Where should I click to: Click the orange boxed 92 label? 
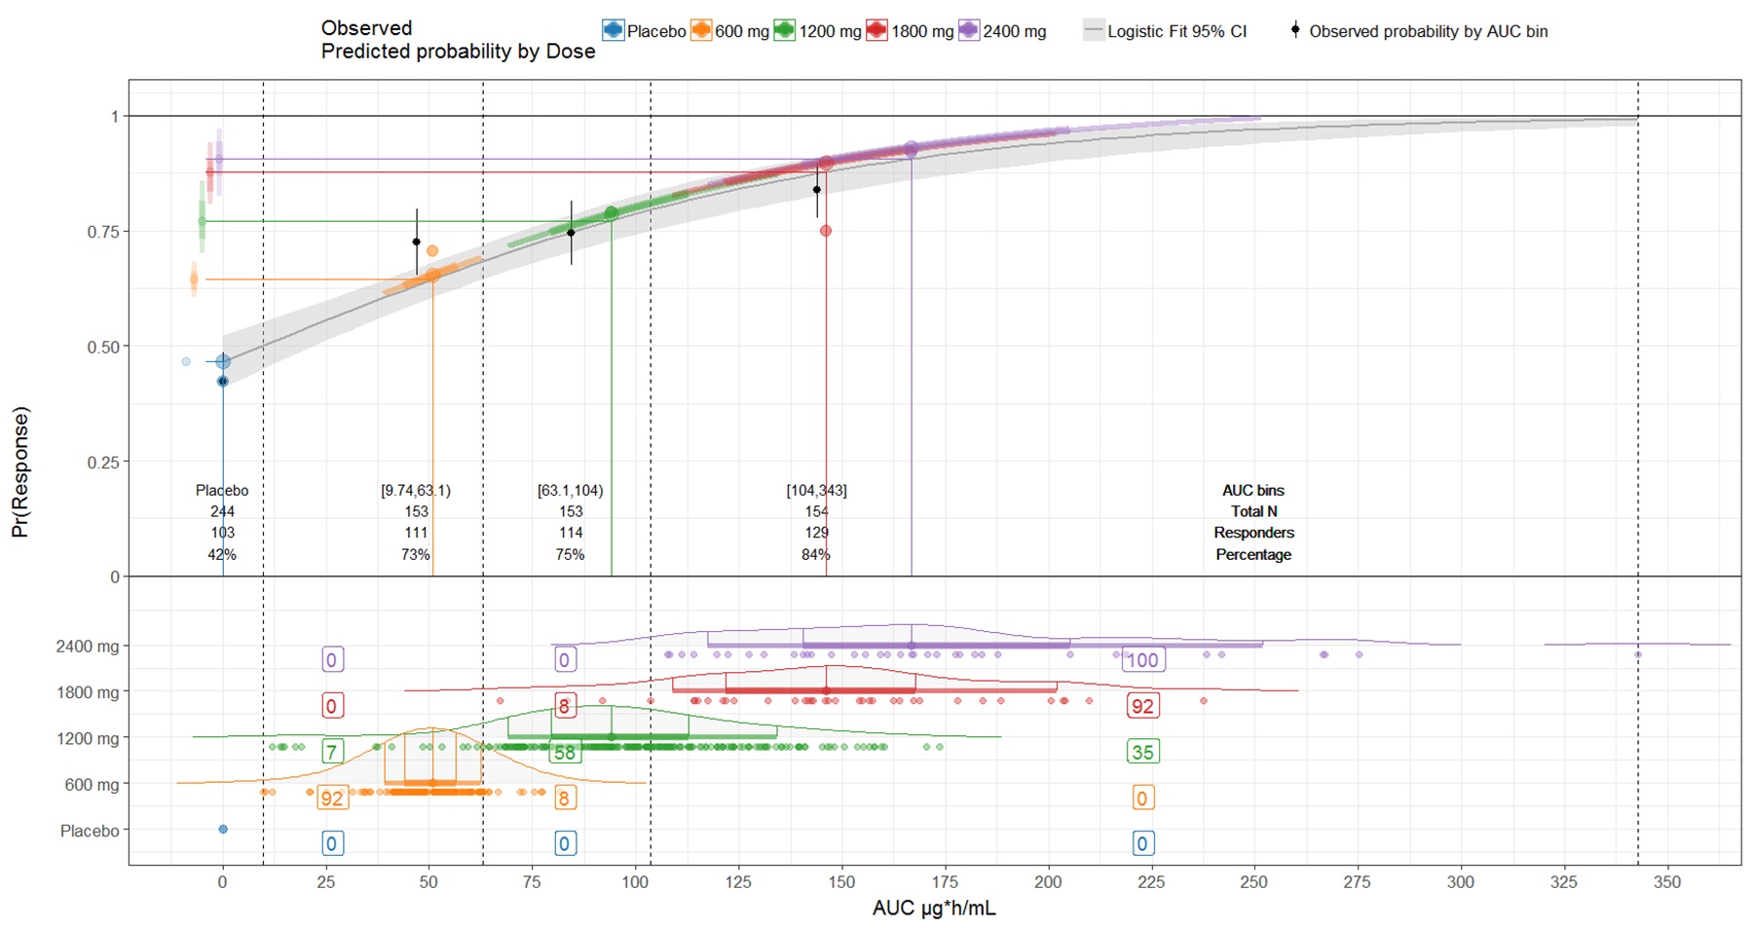[x=332, y=798]
